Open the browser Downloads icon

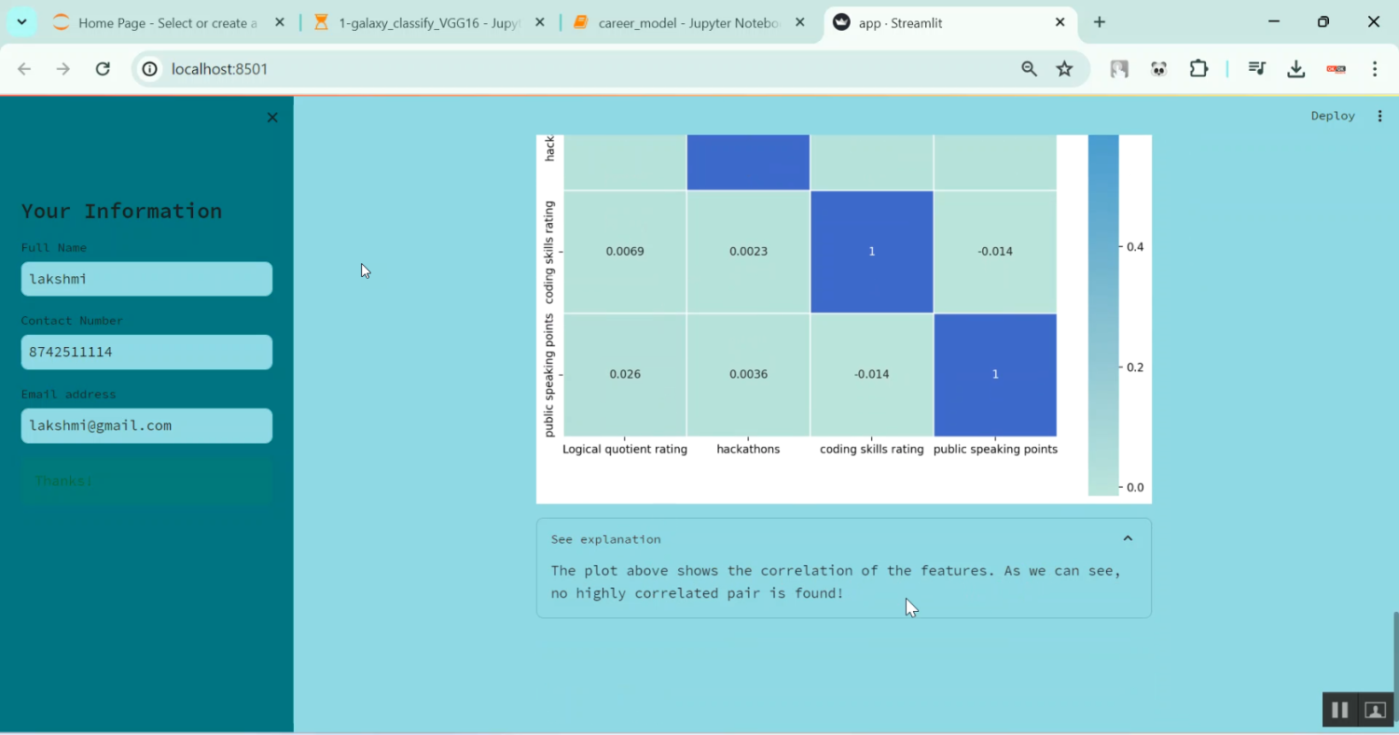tap(1295, 68)
